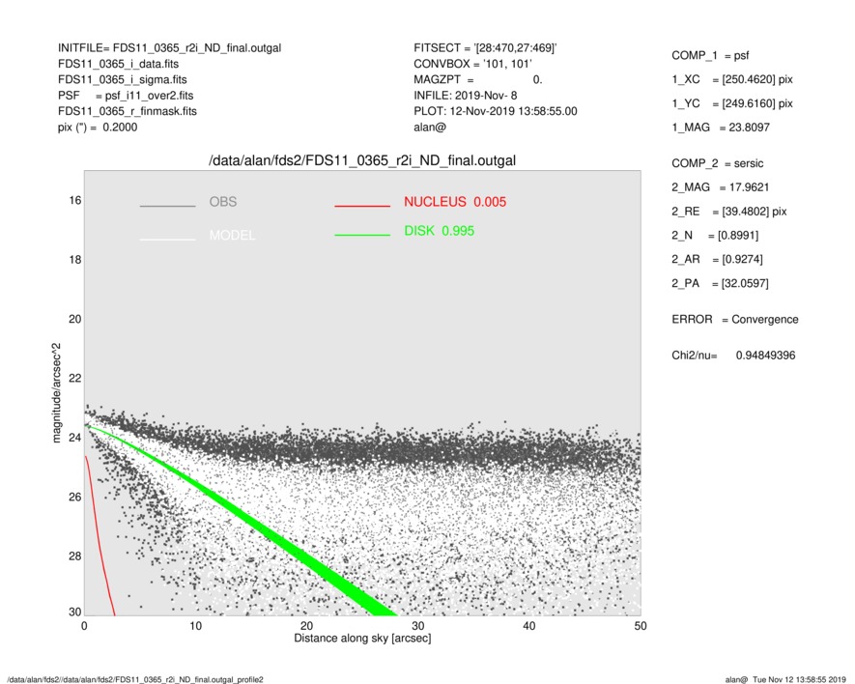Click the OBS legend label
This screenshot has height=684, width=855.
pos(223,202)
